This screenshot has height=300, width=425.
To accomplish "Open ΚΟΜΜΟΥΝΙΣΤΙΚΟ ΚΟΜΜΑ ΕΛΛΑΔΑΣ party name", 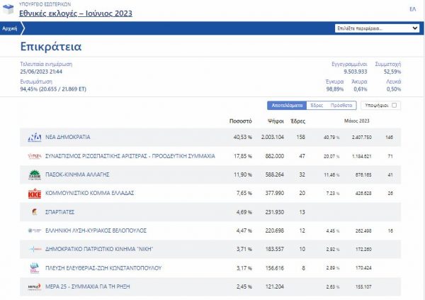I will pos(90,193).
